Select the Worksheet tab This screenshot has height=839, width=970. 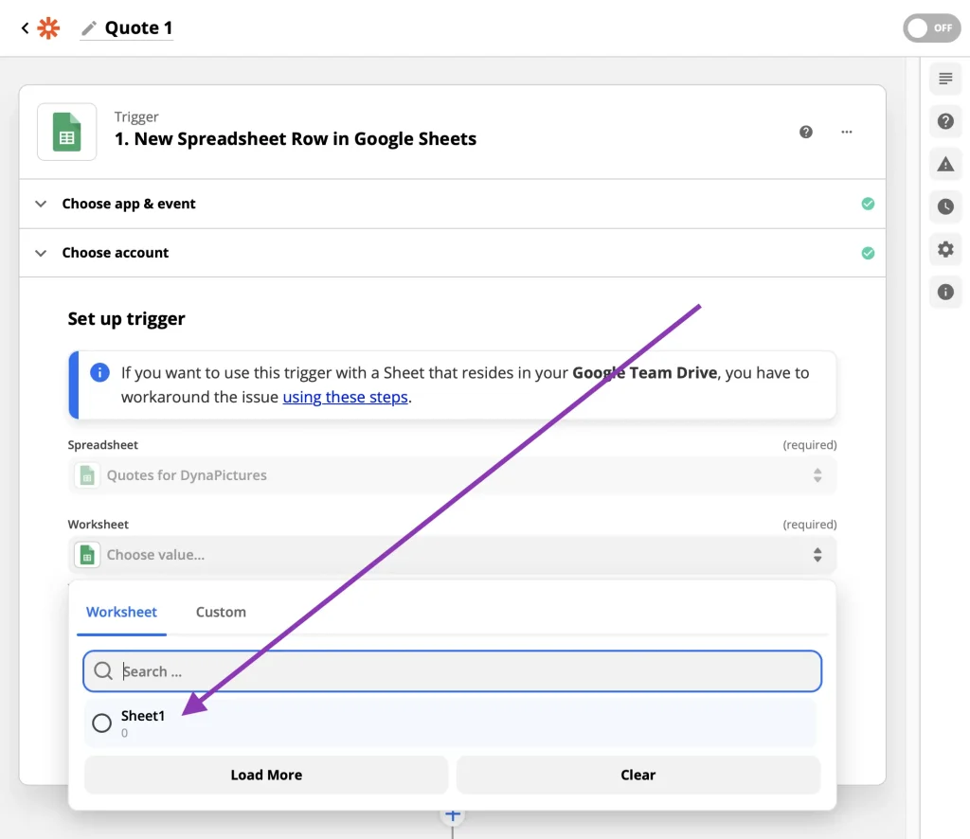pos(121,612)
